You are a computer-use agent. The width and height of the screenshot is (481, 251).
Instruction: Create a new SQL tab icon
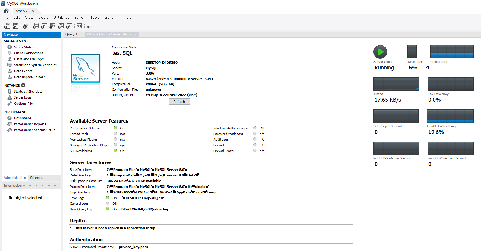pos(7,26)
